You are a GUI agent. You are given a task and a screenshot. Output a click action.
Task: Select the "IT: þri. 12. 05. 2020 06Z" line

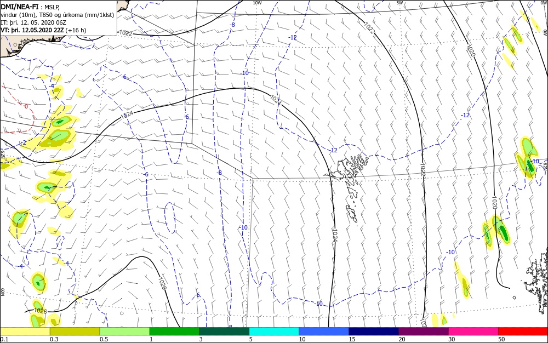(33, 22)
